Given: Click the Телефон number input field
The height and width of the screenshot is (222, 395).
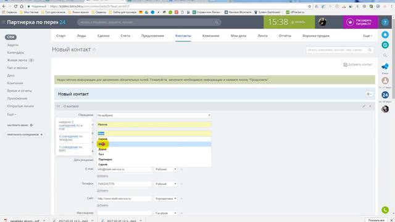Looking at the screenshot, I should 124,184.
